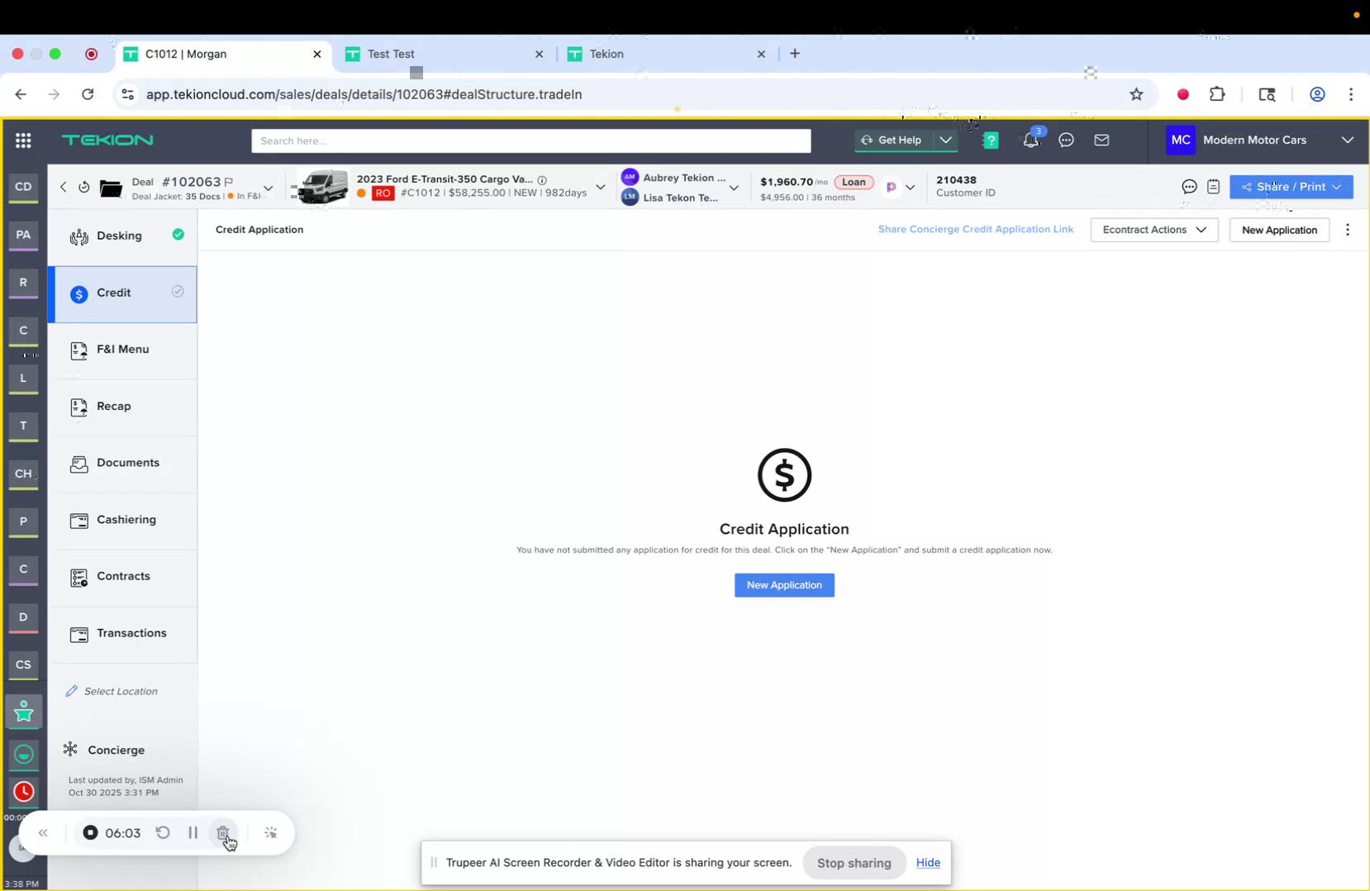This screenshot has width=1370, height=891.
Task: Open Contracts in the deal sidebar
Action: coord(122,575)
